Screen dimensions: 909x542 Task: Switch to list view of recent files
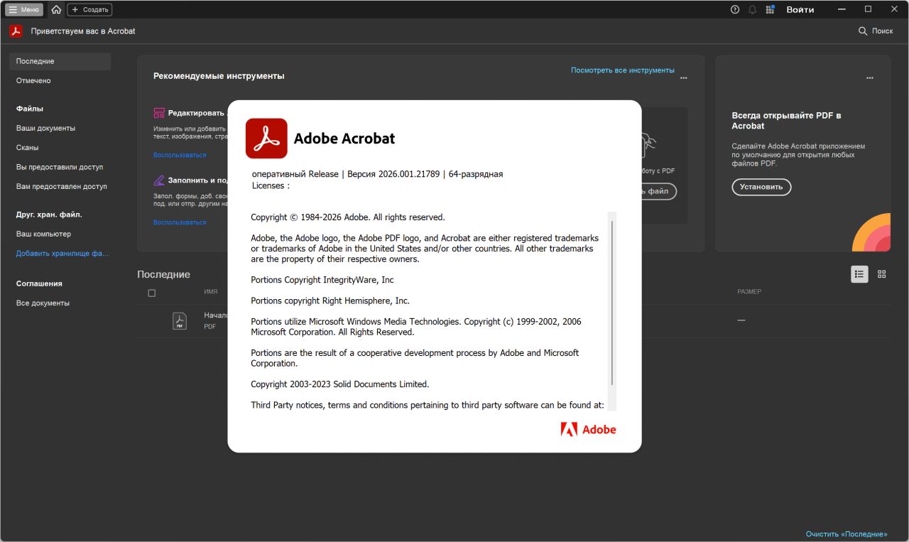(x=859, y=274)
